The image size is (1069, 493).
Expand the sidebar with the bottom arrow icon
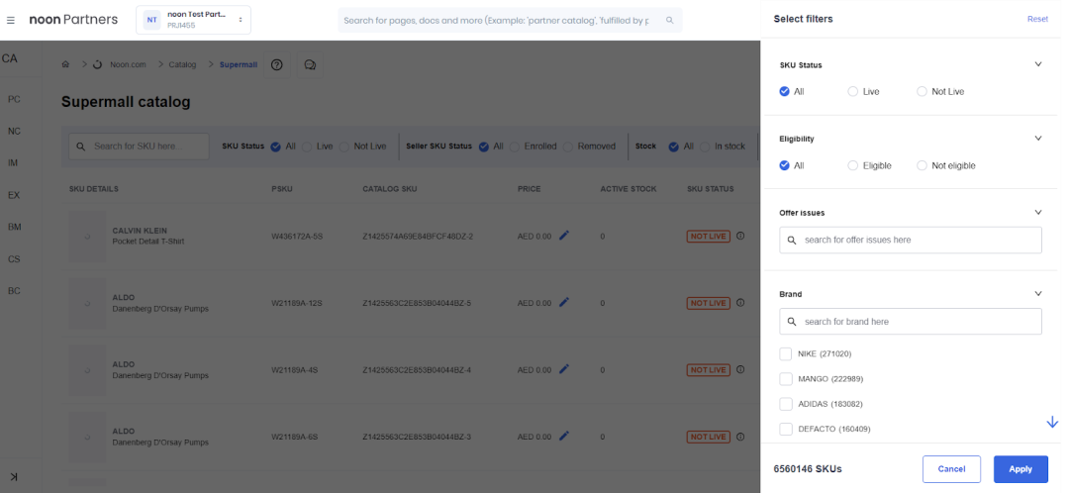coord(14,476)
